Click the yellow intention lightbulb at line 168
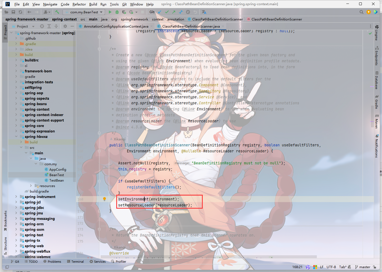Image resolution: width=382 pixels, height=272 pixels. coord(104,199)
